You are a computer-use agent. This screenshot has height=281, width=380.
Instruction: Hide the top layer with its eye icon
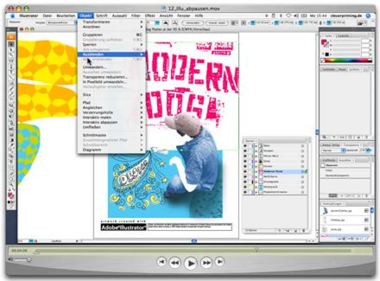245,146
